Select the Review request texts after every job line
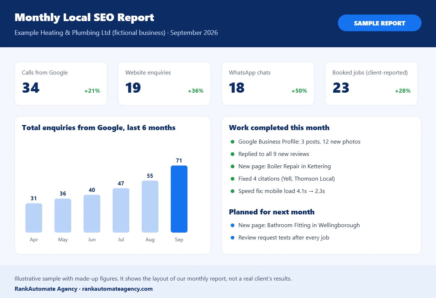436x298 pixels. pyautogui.click(x=284, y=238)
